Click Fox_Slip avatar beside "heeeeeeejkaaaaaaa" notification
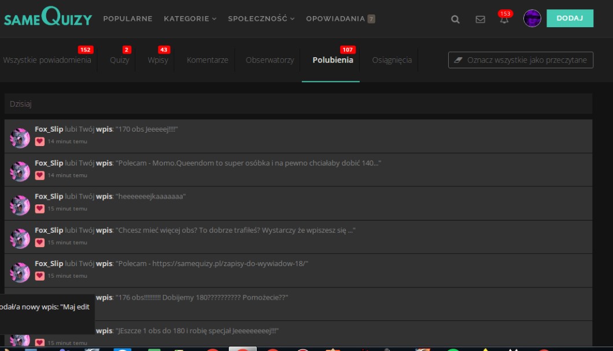The height and width of the screenshot is (351, 613). (20, 205)
